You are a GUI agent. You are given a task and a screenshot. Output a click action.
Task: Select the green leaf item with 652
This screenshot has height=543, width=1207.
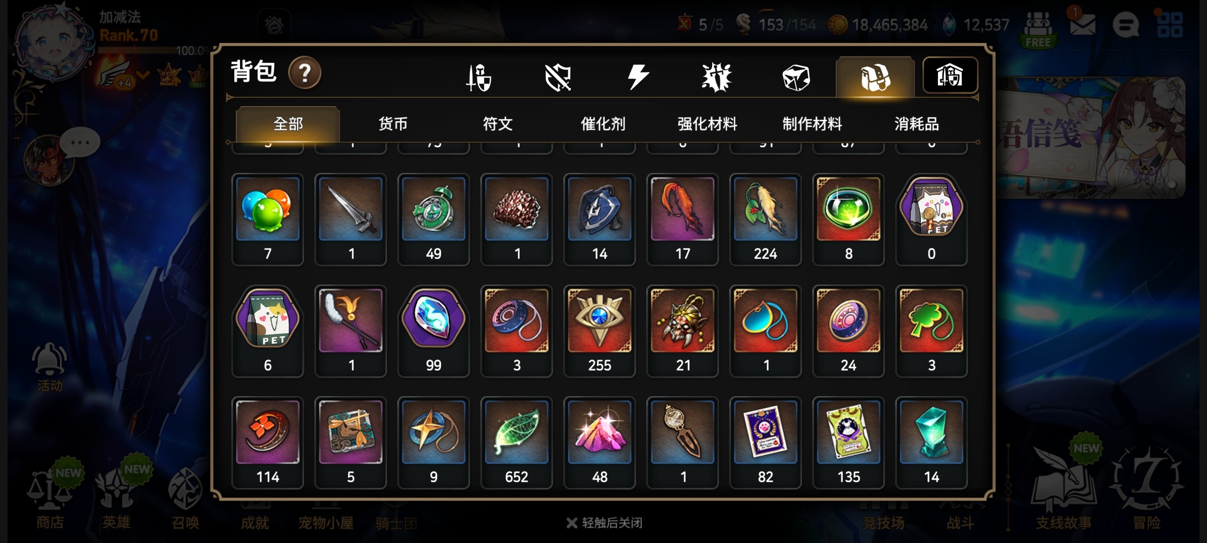click(x=516, y=443)
